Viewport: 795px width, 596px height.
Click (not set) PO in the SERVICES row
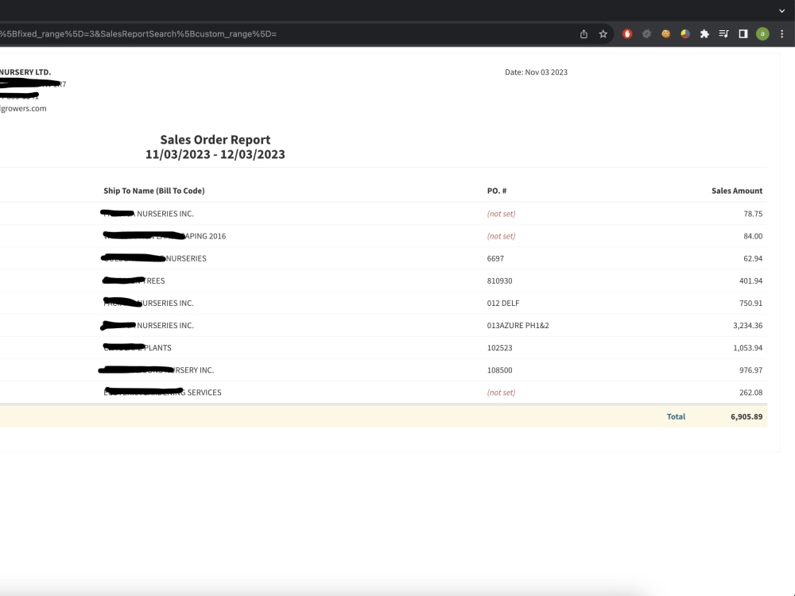[x=501, y=393]
